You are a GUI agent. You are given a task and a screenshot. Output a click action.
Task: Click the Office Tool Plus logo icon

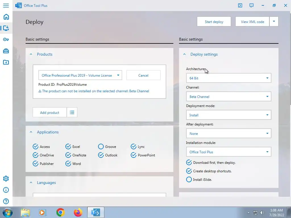18,6
